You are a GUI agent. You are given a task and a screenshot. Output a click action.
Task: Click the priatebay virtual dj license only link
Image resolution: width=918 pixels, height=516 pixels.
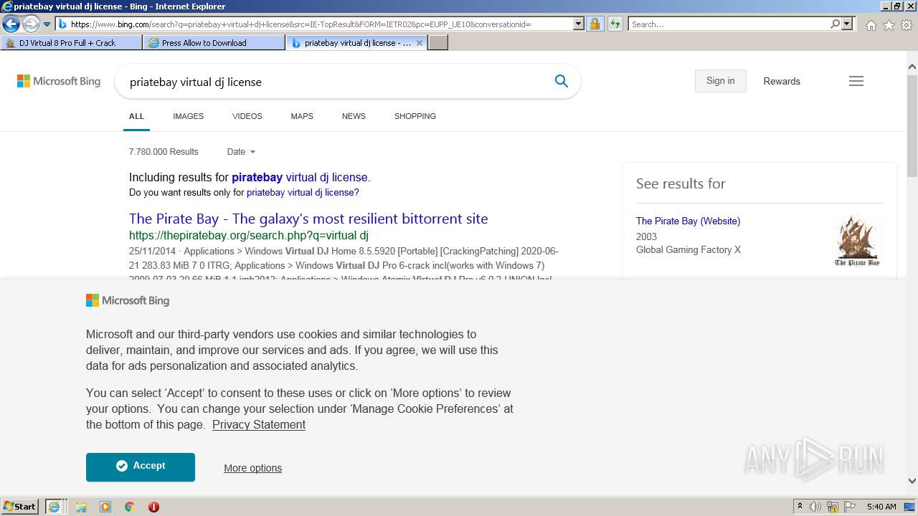point(300,193)
